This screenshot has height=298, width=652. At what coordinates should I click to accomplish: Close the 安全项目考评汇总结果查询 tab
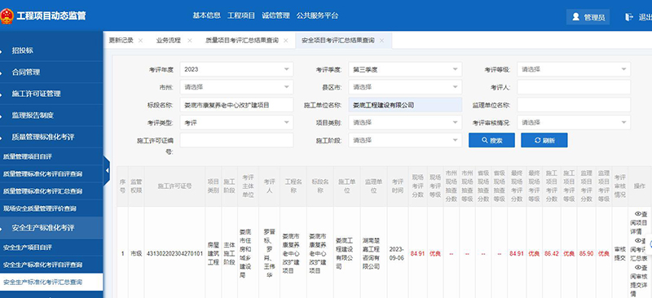click(x=381, y=41)
